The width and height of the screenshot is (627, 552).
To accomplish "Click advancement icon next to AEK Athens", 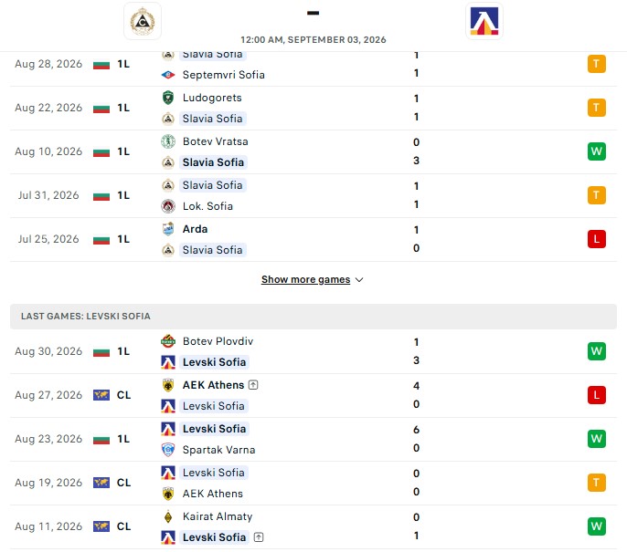I will tap(253, 385).
